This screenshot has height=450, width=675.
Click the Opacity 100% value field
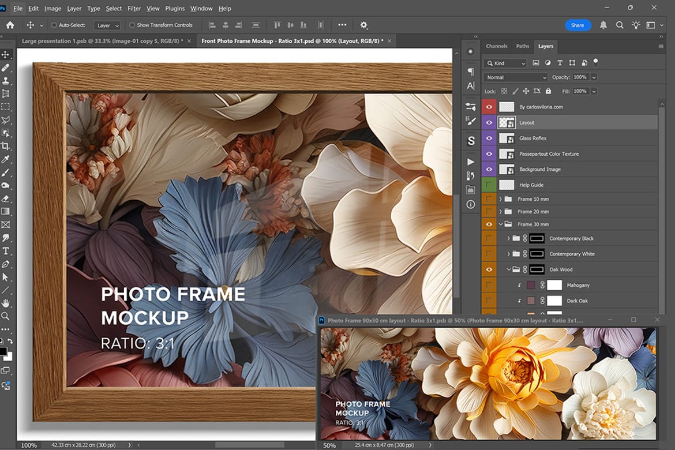pyautogui.click(x=580, y=77)
